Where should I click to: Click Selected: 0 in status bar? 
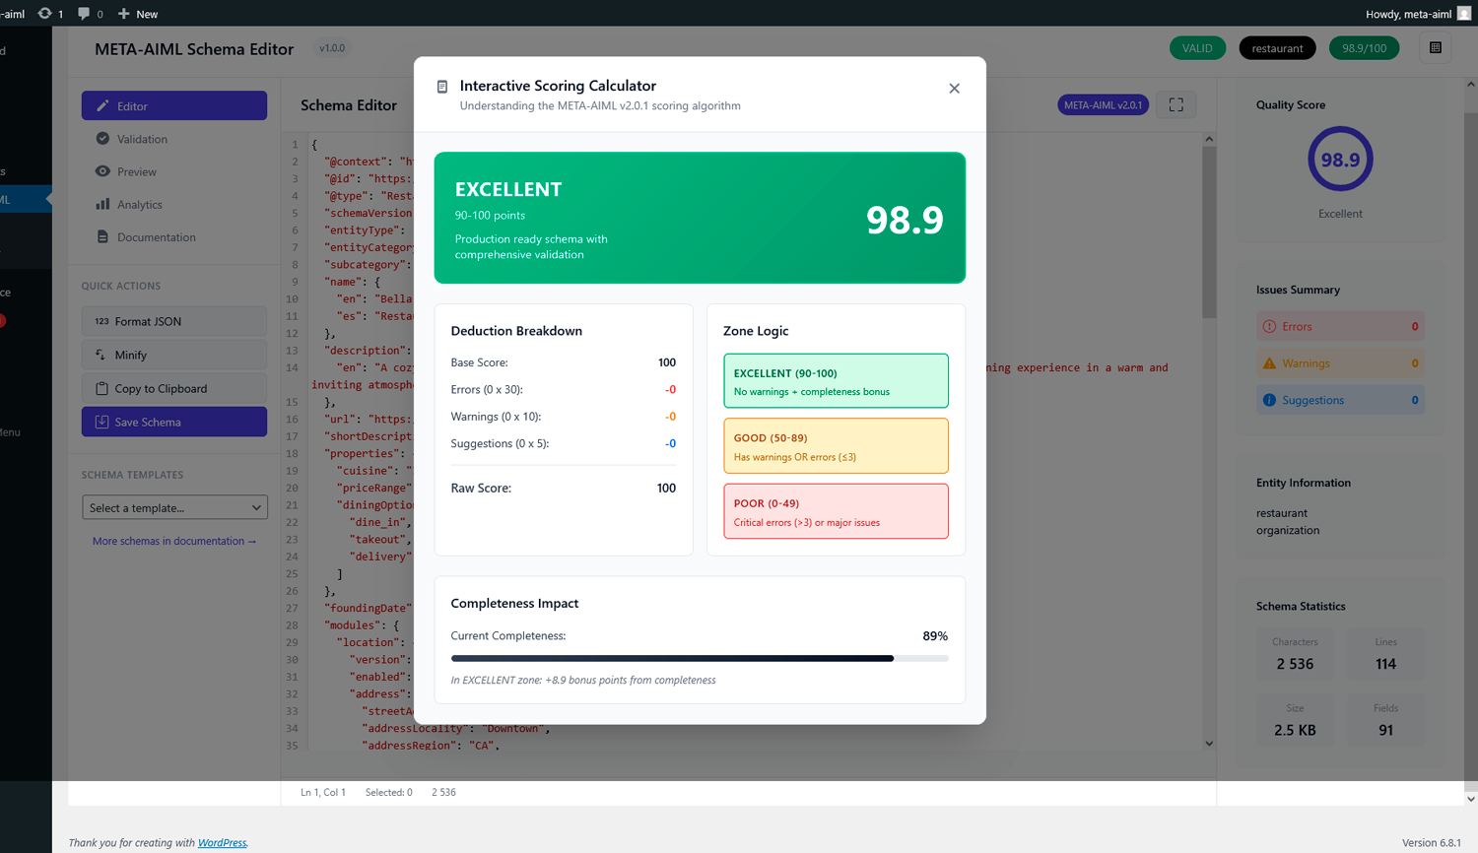pyautogui.click(x=389, y=792)
